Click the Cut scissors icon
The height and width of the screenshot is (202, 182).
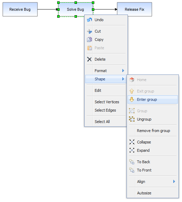tap(89, 31)
